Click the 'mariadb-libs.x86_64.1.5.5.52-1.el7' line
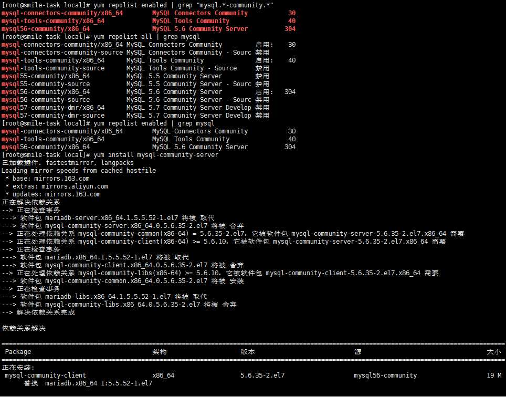Viewport: 506px width, 397px height. click(104, 297)
